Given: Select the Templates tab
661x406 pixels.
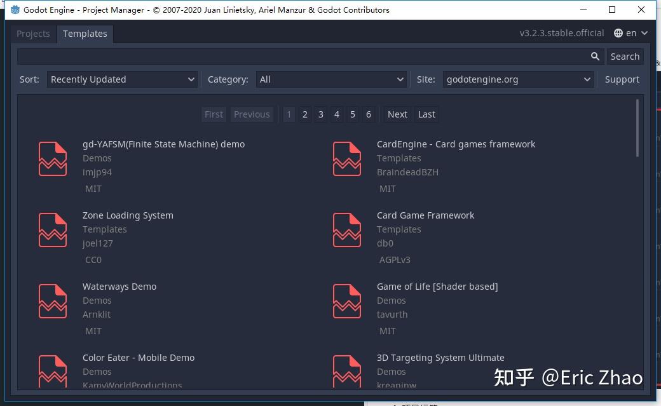Looking at the screenshot, I should [x=85, y=33].
